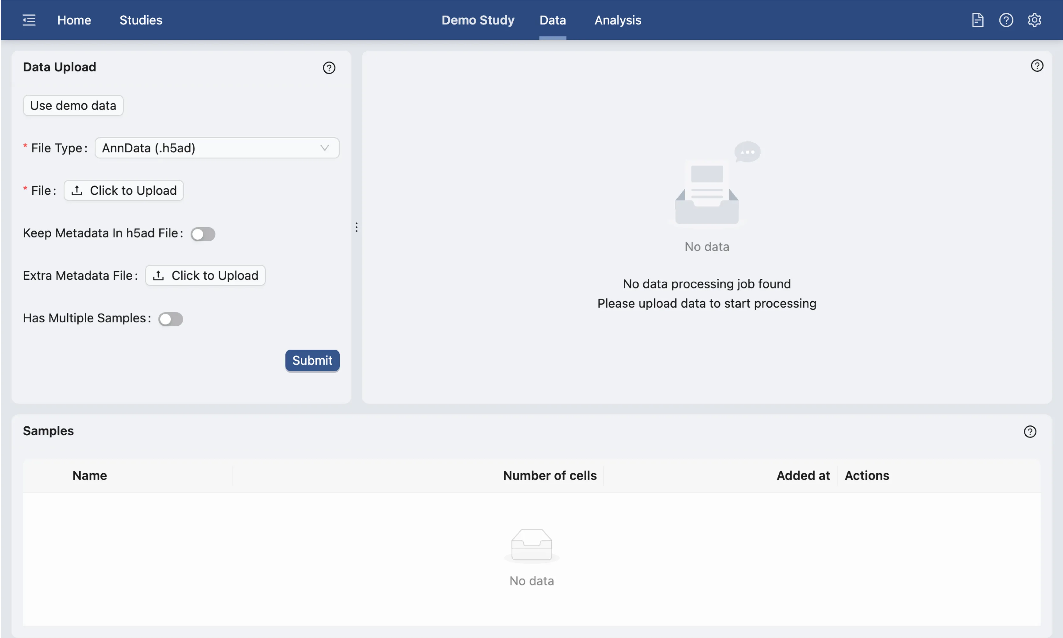The image size is (1063, 638).
Task: Upload a file via File field
Action: [x=124, y=191]
